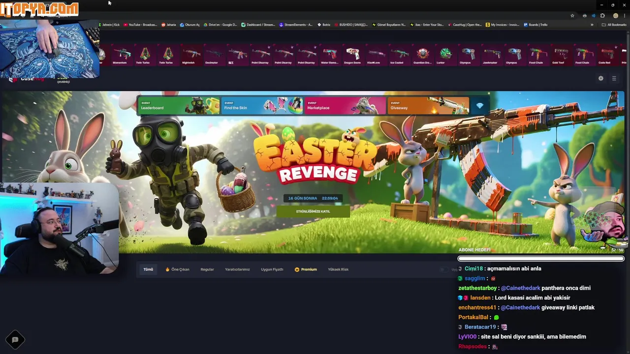This screenshot has height=354, width=630.
Task: Click the ETKİNLİĞİMİZE KATIL button
Action: tap(313, 211)
